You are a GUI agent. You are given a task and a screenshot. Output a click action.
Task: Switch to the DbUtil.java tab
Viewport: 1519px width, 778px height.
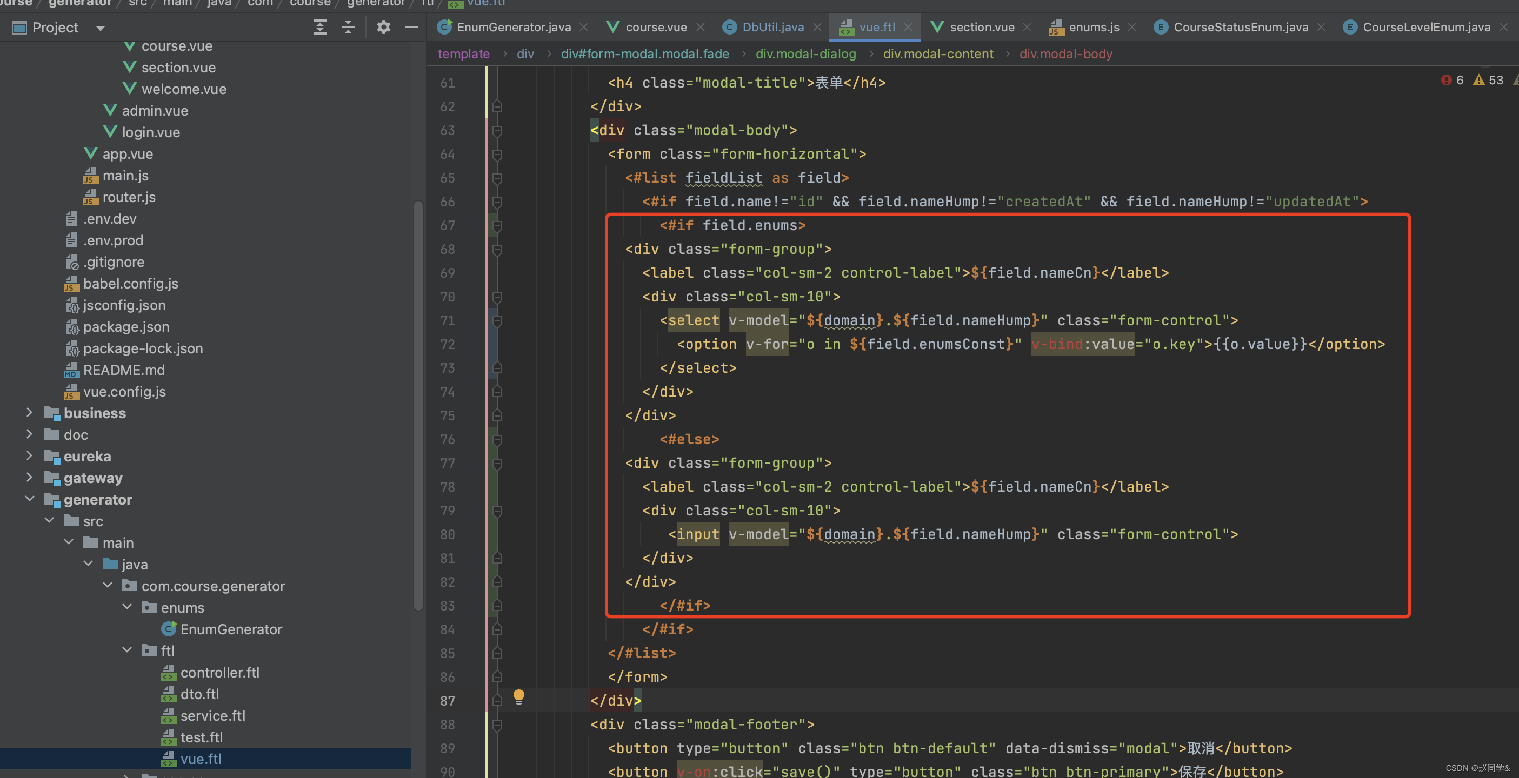pyautogui.click(x=772, y=27)
